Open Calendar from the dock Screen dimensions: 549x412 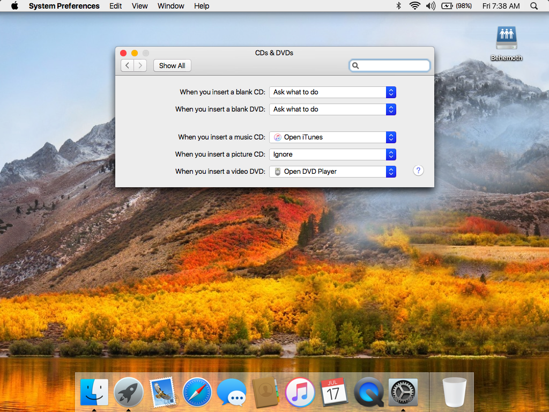tap(334, 392)
